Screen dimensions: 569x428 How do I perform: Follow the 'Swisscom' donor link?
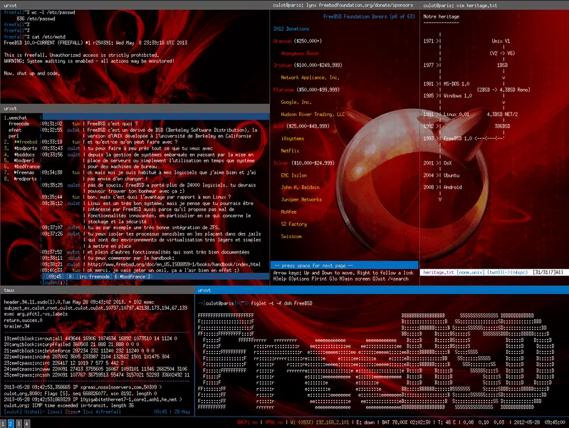point(291,236)
